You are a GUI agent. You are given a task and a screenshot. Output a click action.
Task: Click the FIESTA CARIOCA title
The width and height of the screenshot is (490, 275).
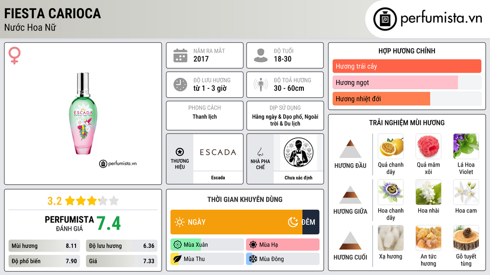(53, 13)
